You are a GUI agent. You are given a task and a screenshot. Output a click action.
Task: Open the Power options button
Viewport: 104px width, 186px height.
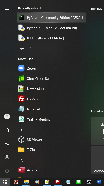(7, 171)
